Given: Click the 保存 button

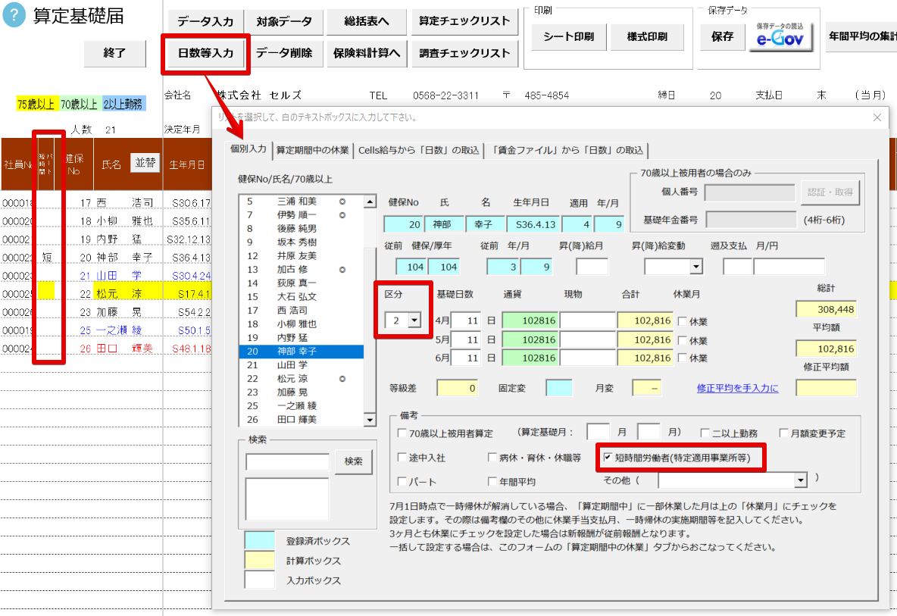Looking at the screenshot, I should (x=723, y=36).
